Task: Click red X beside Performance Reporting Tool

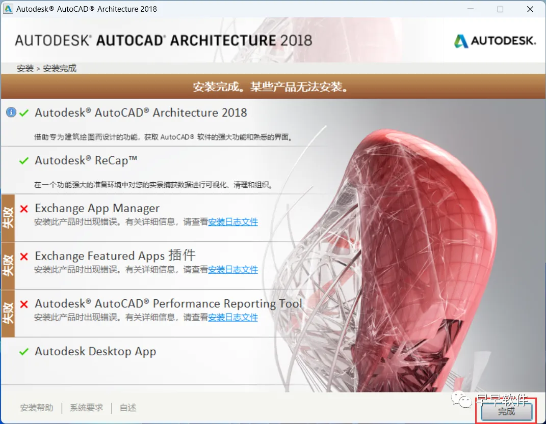Action: pos(23,304)
